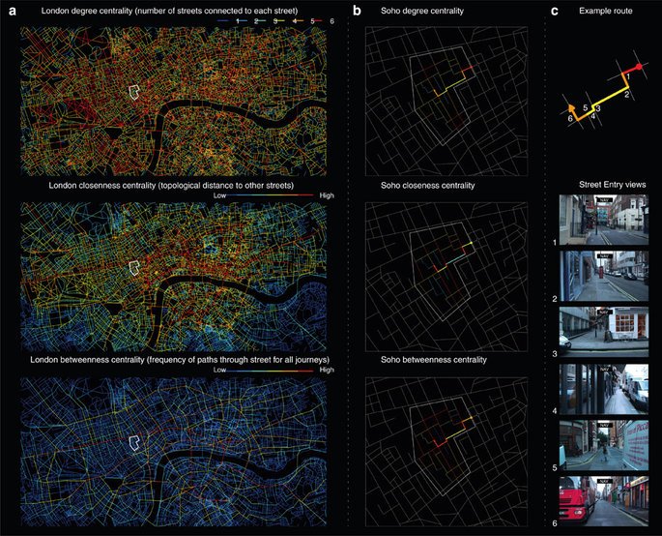Click degree legend entry '1'
662x536 pixels.
point(238,20)
